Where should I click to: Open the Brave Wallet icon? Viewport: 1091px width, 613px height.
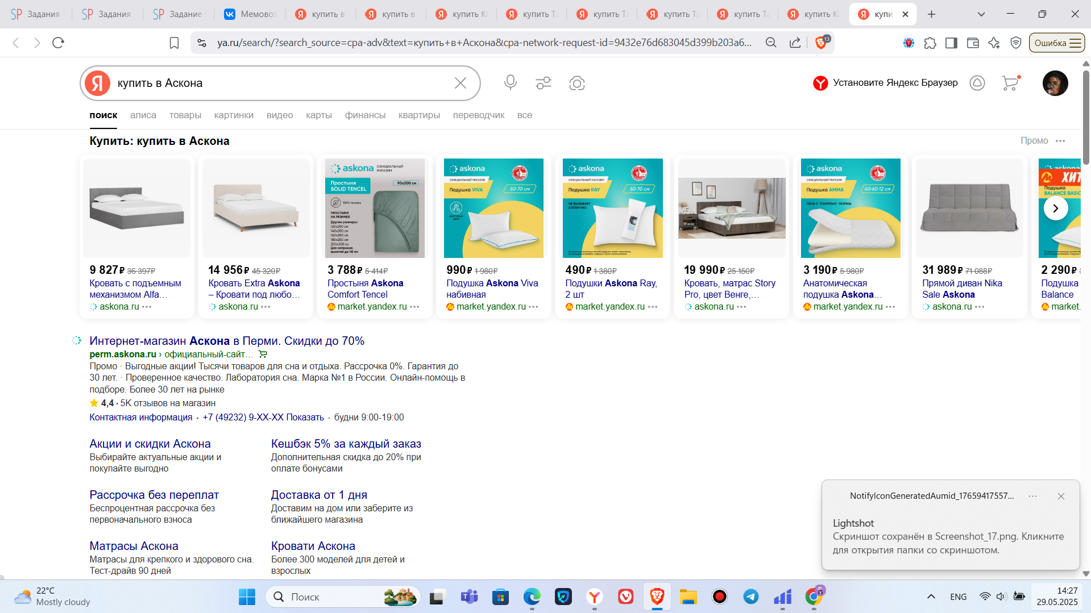pos(973,43)
